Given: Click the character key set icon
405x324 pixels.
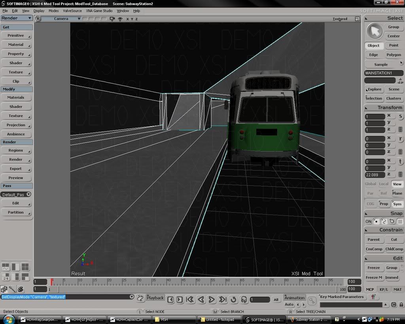Looking at the screenshot, I should [x=373, y=297].
